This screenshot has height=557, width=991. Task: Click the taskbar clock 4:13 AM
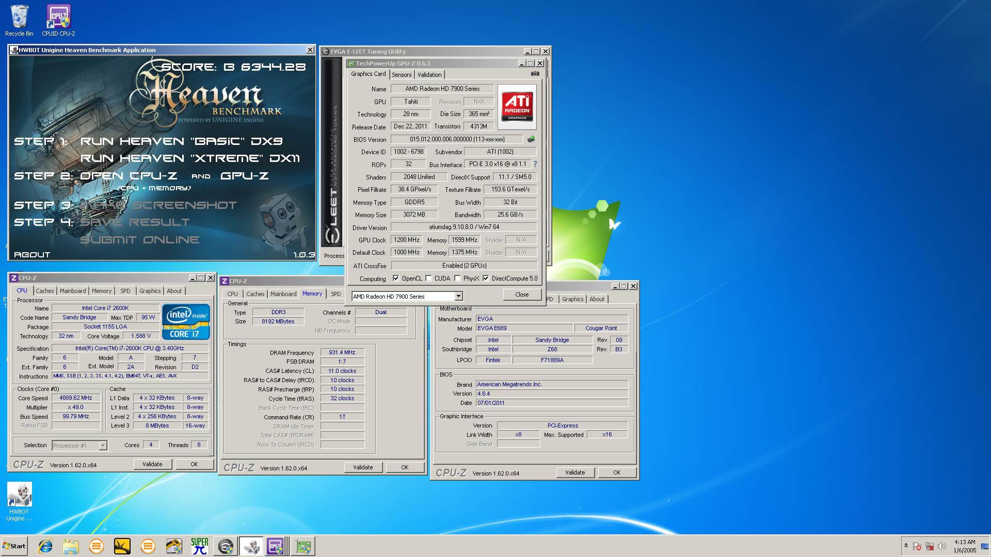(x=965, y=543)
